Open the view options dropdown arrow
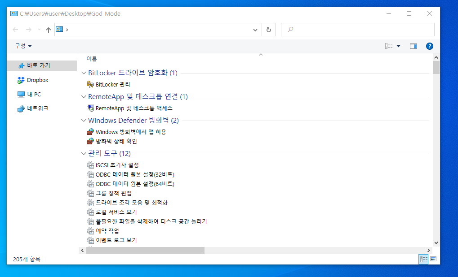 pyautogui.click(x=398, y=46)
